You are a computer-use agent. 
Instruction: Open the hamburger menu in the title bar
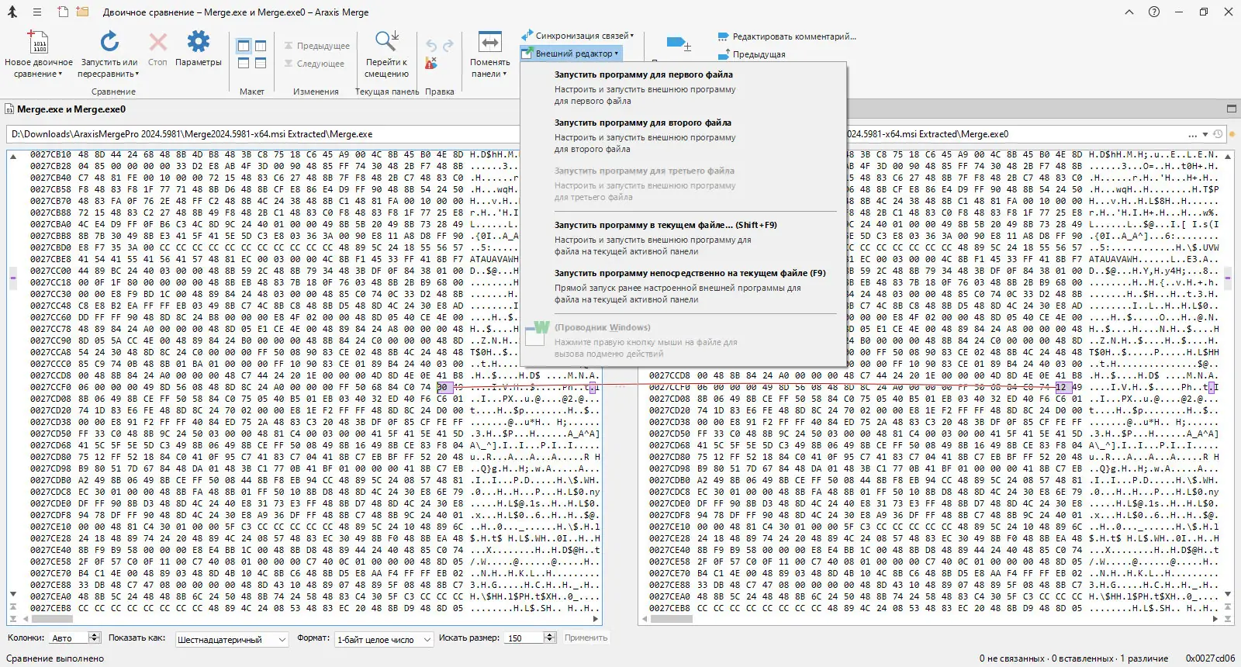click(x=37, y=12)
